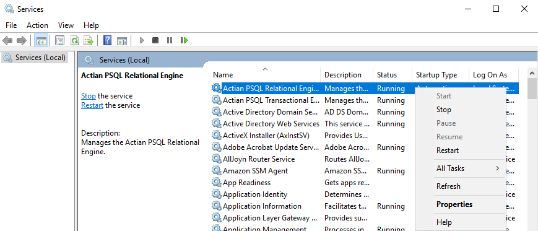Viewport: 538px width, 231px height.
Task: Toggle Show/Hide Console Tree toolbar icon
Action: (x=41, y=40)
